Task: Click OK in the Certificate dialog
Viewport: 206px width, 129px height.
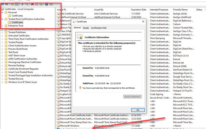Action: click(x=138, y=110)
